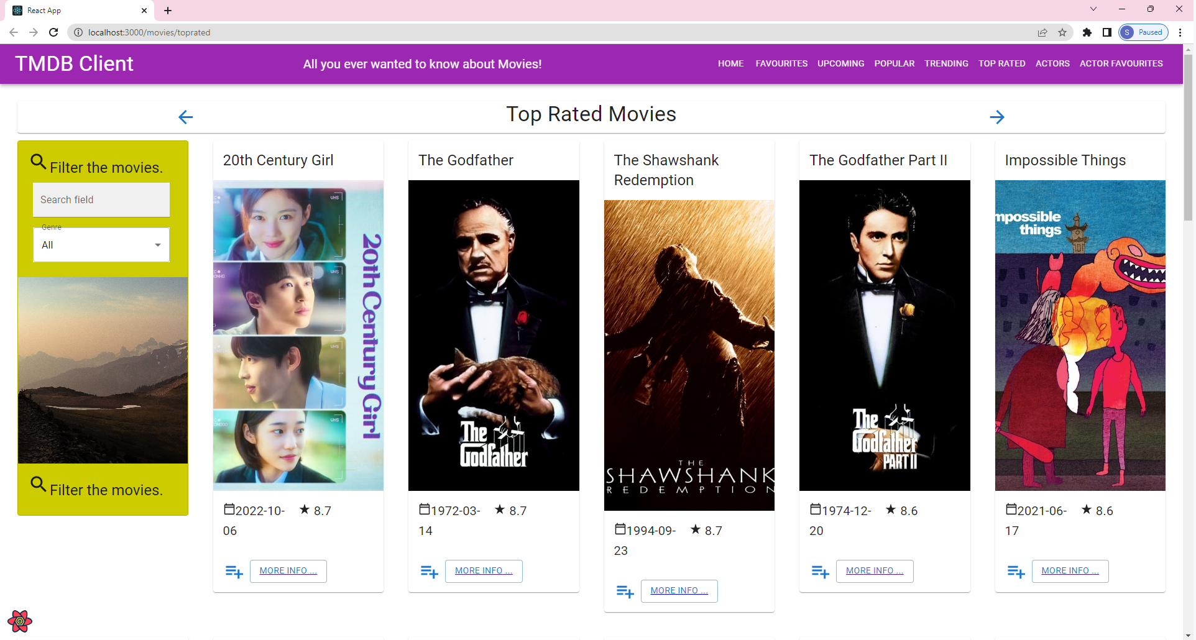Image resolution: width=1196 pixels, height=640 pixels.
Task: Reload the page
Action: pos(53,32)
